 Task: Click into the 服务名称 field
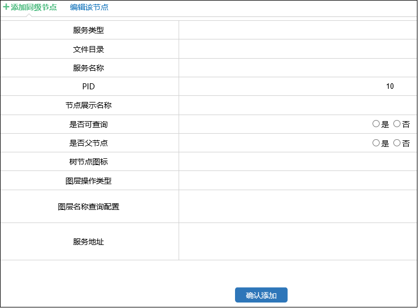(297, 68)
